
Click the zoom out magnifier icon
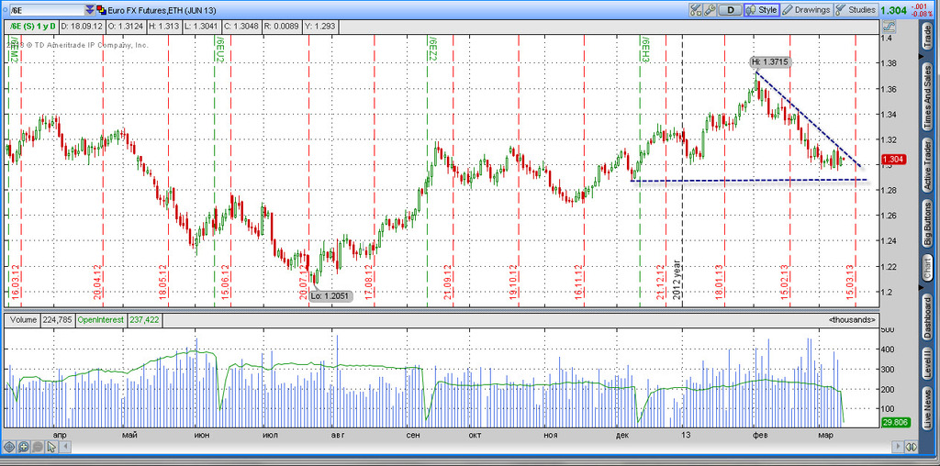pyautogui.click(x=37, y=447)
